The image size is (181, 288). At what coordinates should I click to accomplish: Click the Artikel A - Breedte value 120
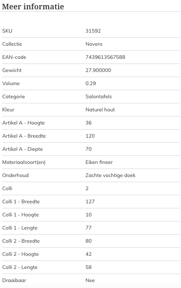click(x=90, y=136)
